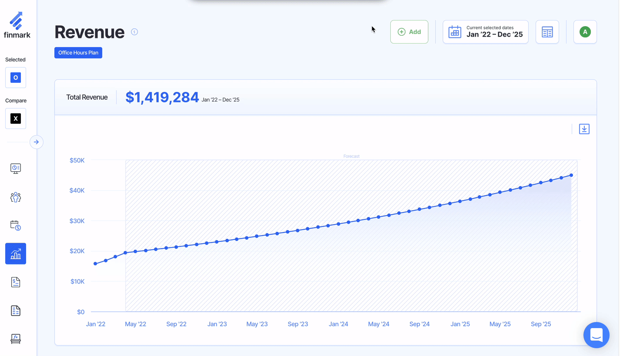Click the Compare scenario X box
Screen dimensions: 620x356
click(16, 119)
